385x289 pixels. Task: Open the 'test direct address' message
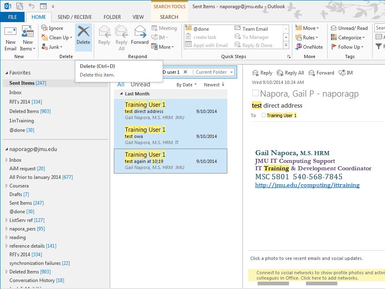click(170, 111)
